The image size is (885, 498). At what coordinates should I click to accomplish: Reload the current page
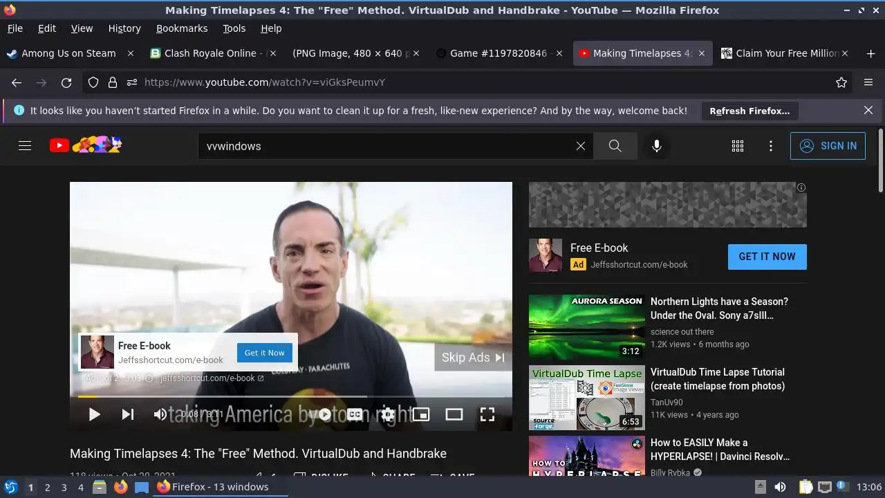[66, 82]
